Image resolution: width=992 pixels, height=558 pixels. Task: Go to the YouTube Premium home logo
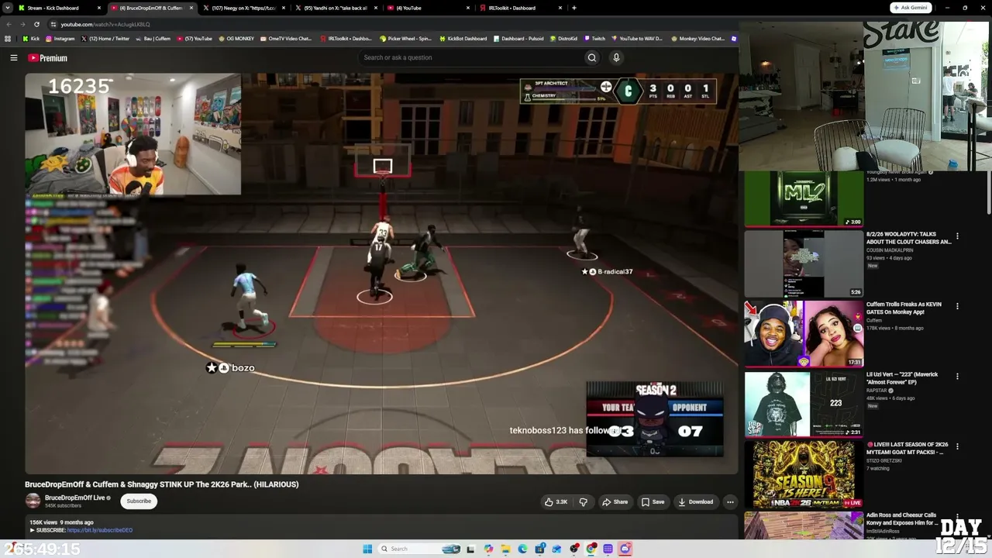click(x=48, y=58)
